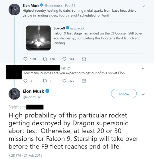Expand chevron menu on Feb 21 reply
The image size is (154, 159).
click(143, 69)
